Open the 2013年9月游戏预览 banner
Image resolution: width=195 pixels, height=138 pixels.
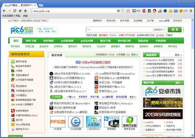click(163, 114)
